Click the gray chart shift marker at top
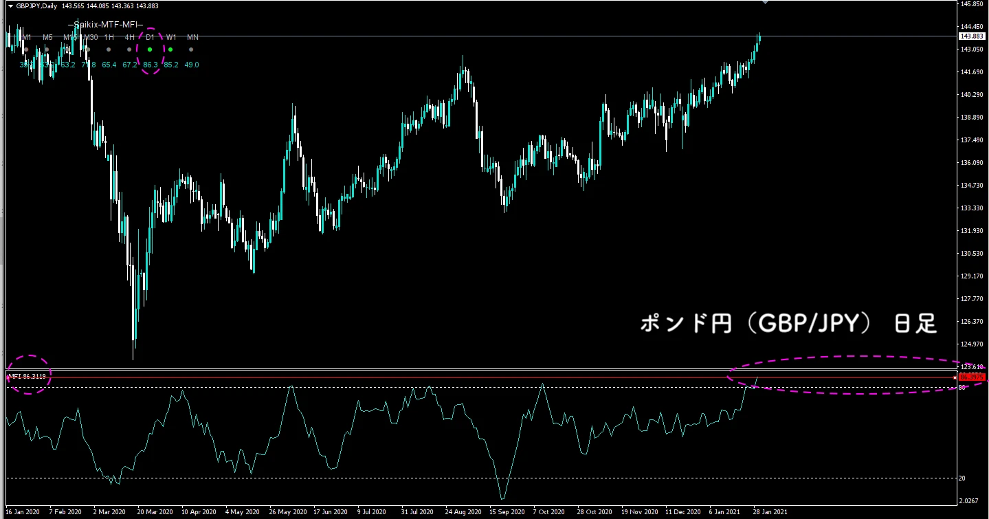 click(x=765, y=3)
